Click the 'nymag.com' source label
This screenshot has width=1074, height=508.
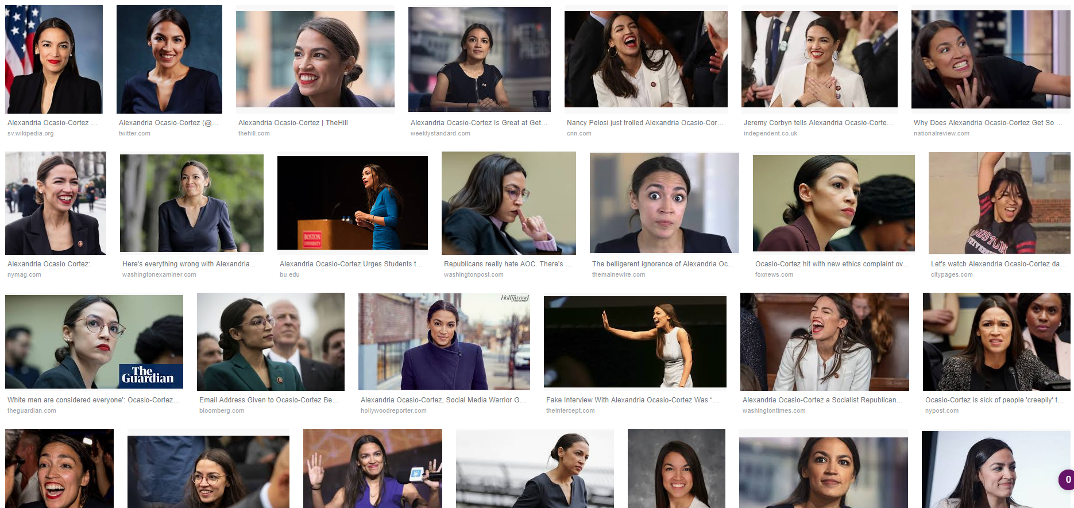[x=24, y=275]
